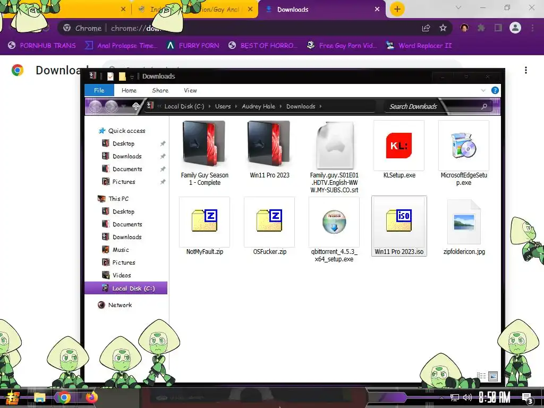Viewport: 544px width, 408px height.
Task: Open the Family Guy Season 1 - Complete folder
Action: coord(204,154)
